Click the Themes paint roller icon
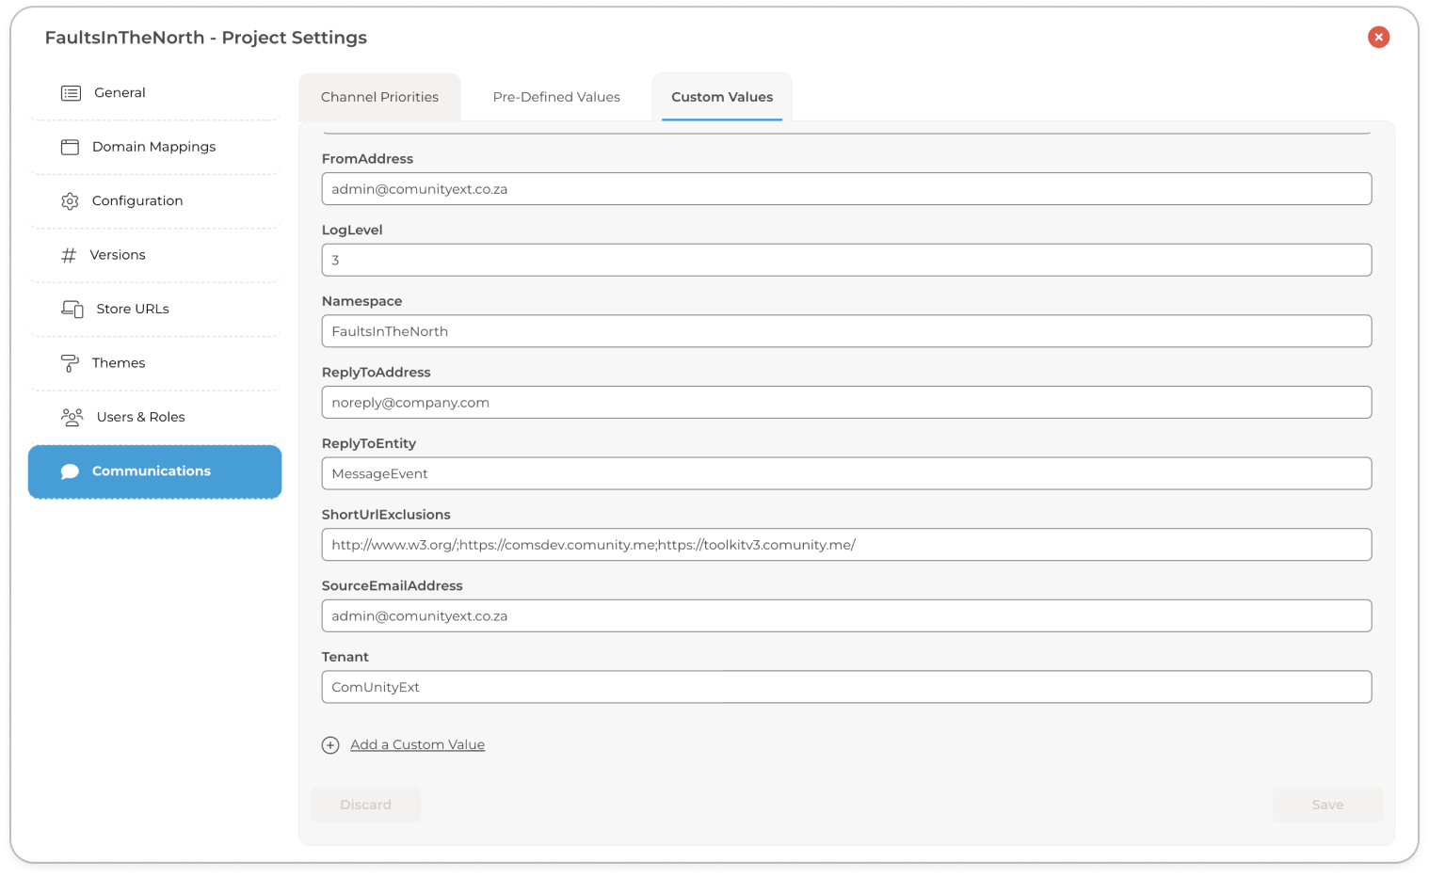This screenshot has height=877, width=1429. click(x=70, y=363)
